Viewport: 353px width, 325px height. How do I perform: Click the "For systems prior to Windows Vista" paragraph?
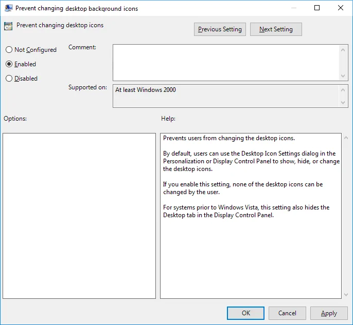tap(246, 211)
